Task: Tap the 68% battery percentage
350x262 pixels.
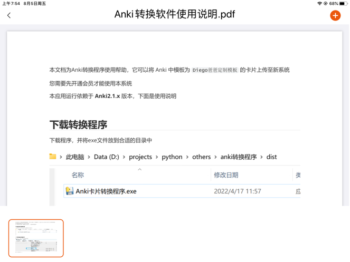Action: (x=334, y=4)
